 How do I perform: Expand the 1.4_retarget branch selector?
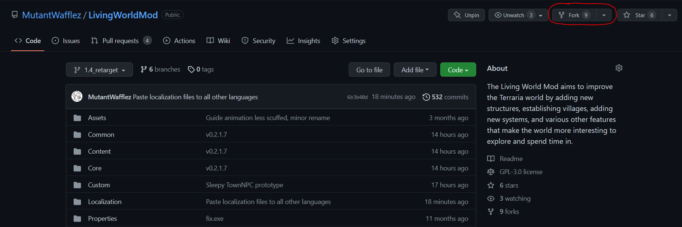[x=100, y=70]
